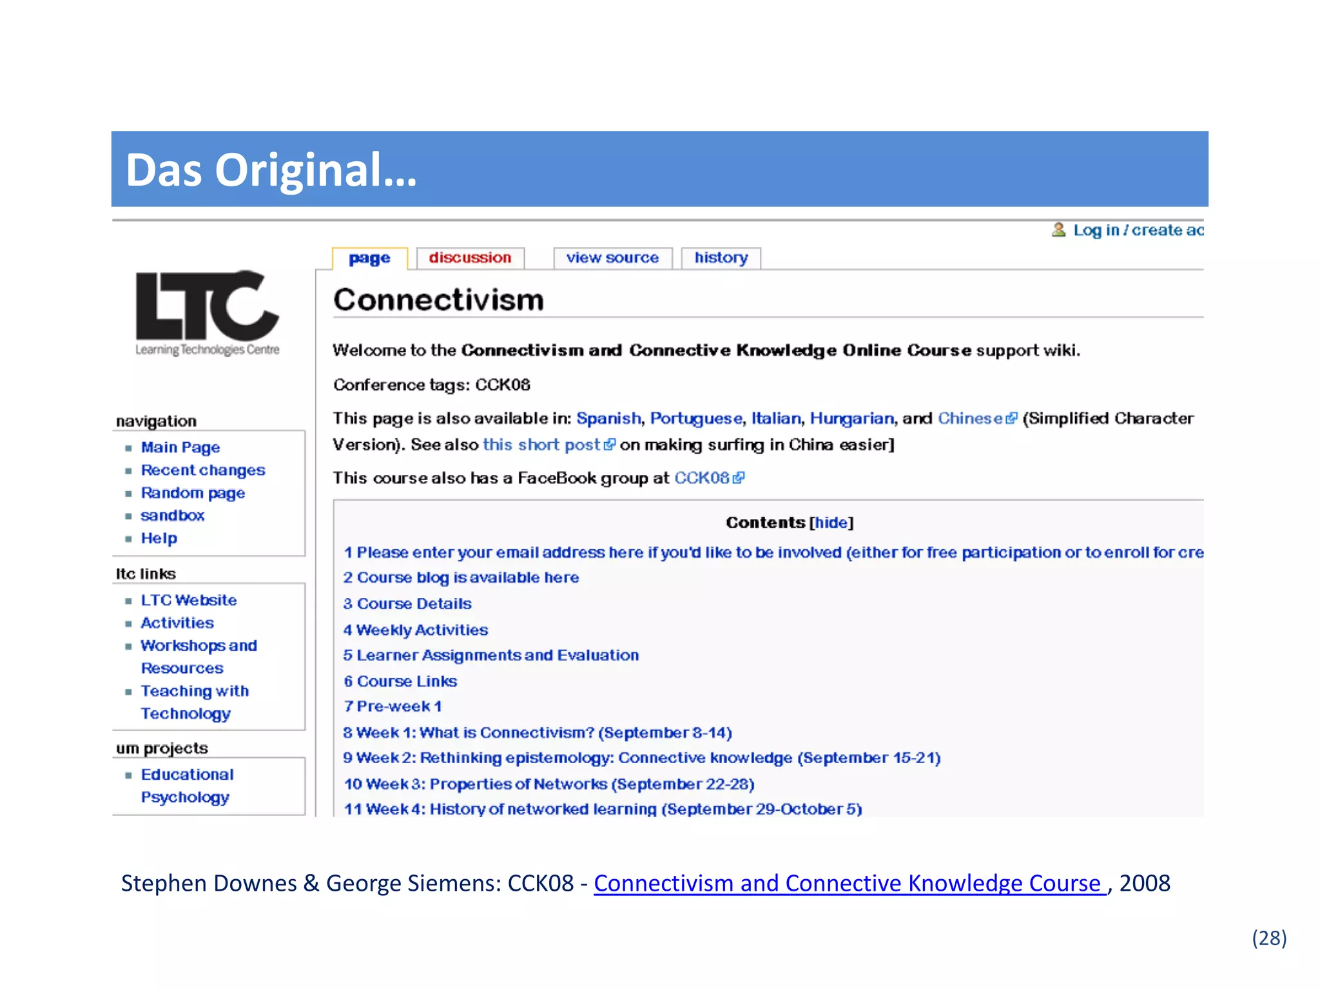Open the 'history' tab
The image size is (1320, 990).
(x=721, y=258)
